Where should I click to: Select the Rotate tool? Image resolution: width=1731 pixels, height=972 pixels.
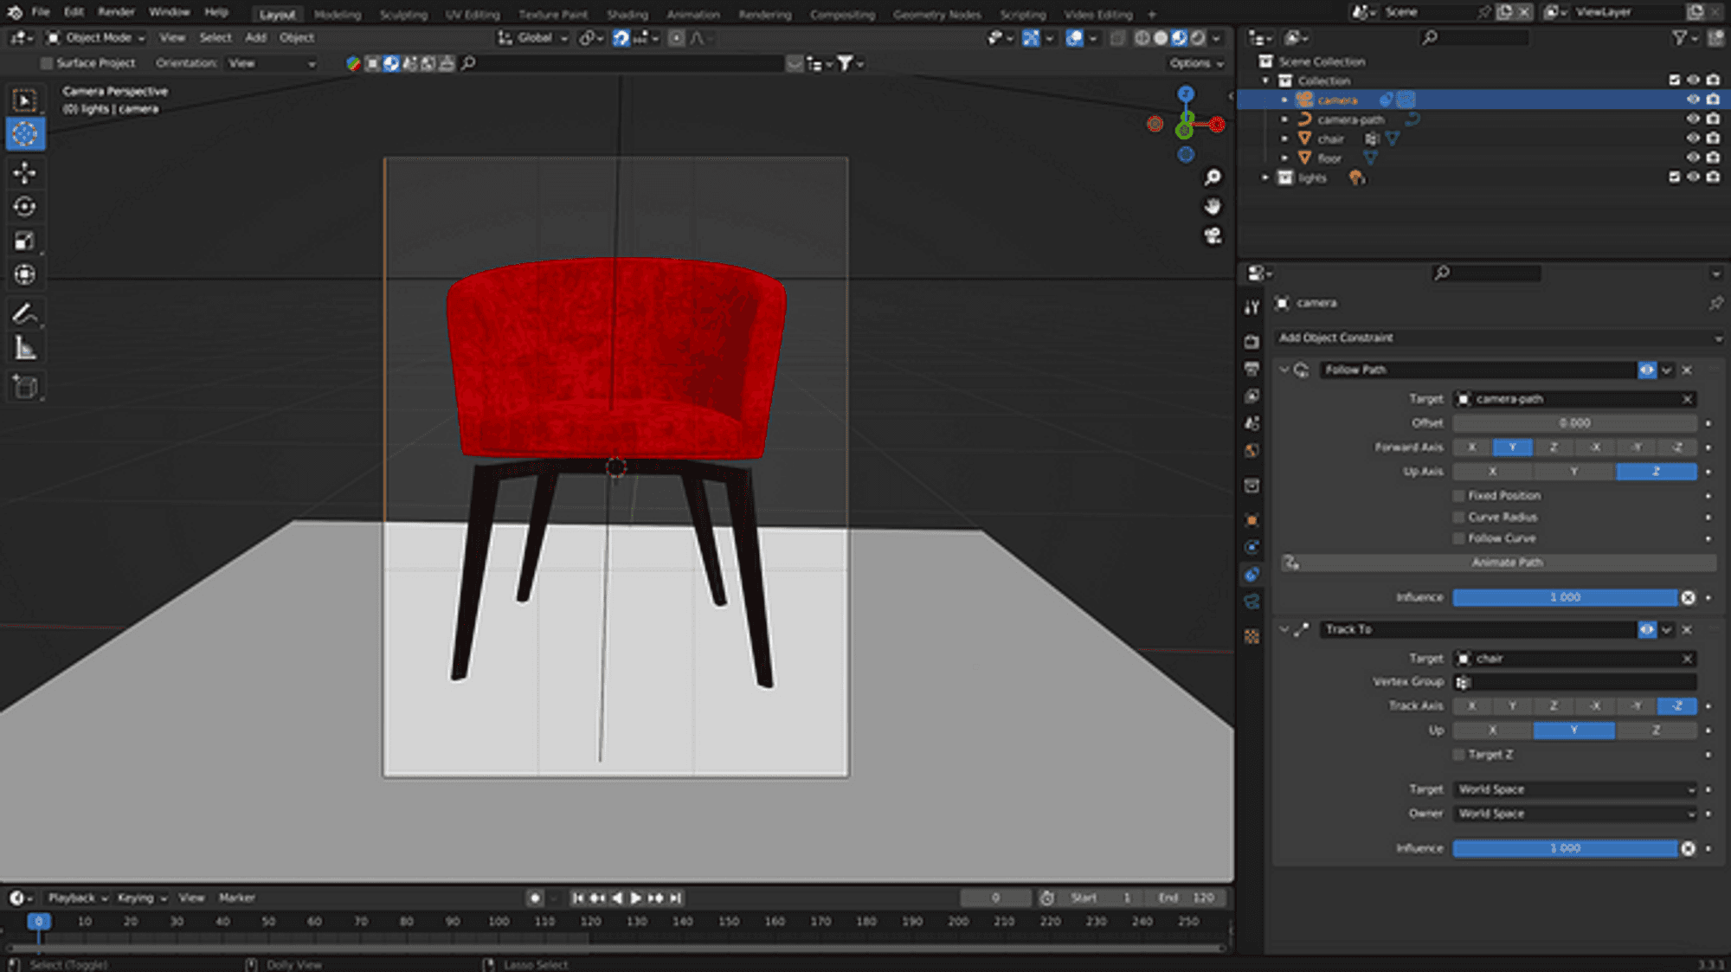(26, 205)
